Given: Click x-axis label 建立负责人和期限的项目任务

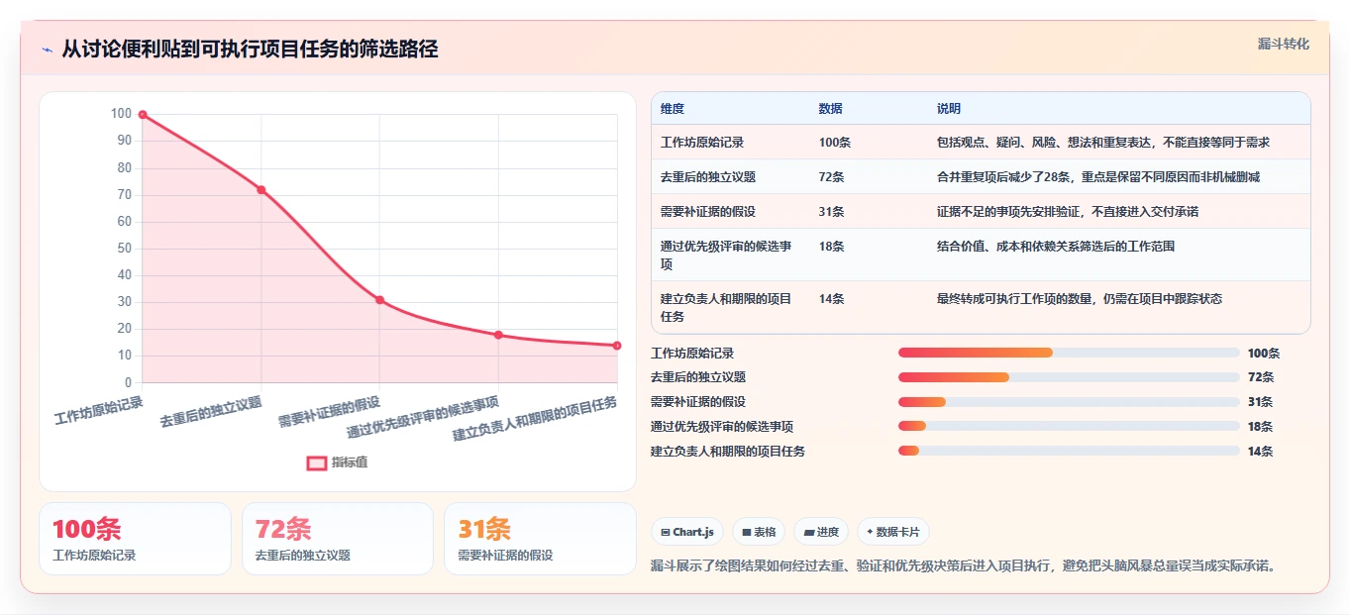Looking at the screenshot, I should click(x=535, y=419).
